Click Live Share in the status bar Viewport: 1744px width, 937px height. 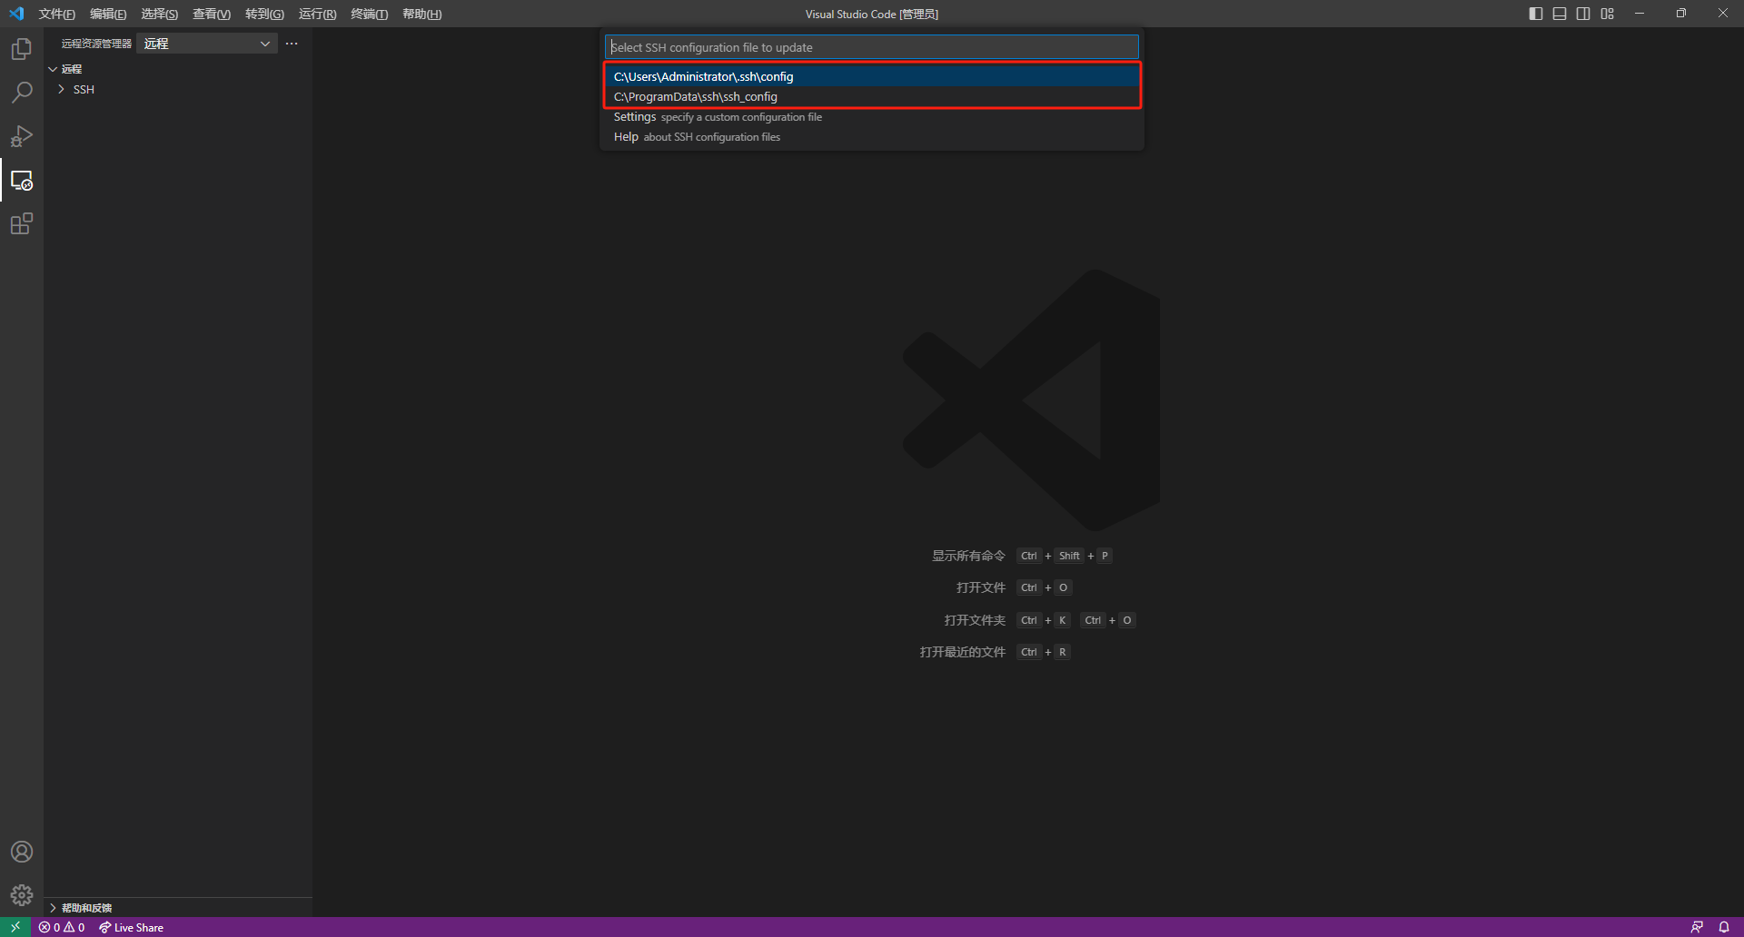132,927
